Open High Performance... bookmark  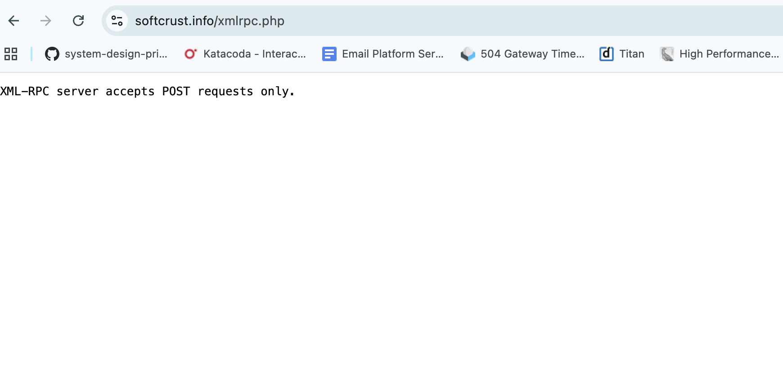[720, 54]
